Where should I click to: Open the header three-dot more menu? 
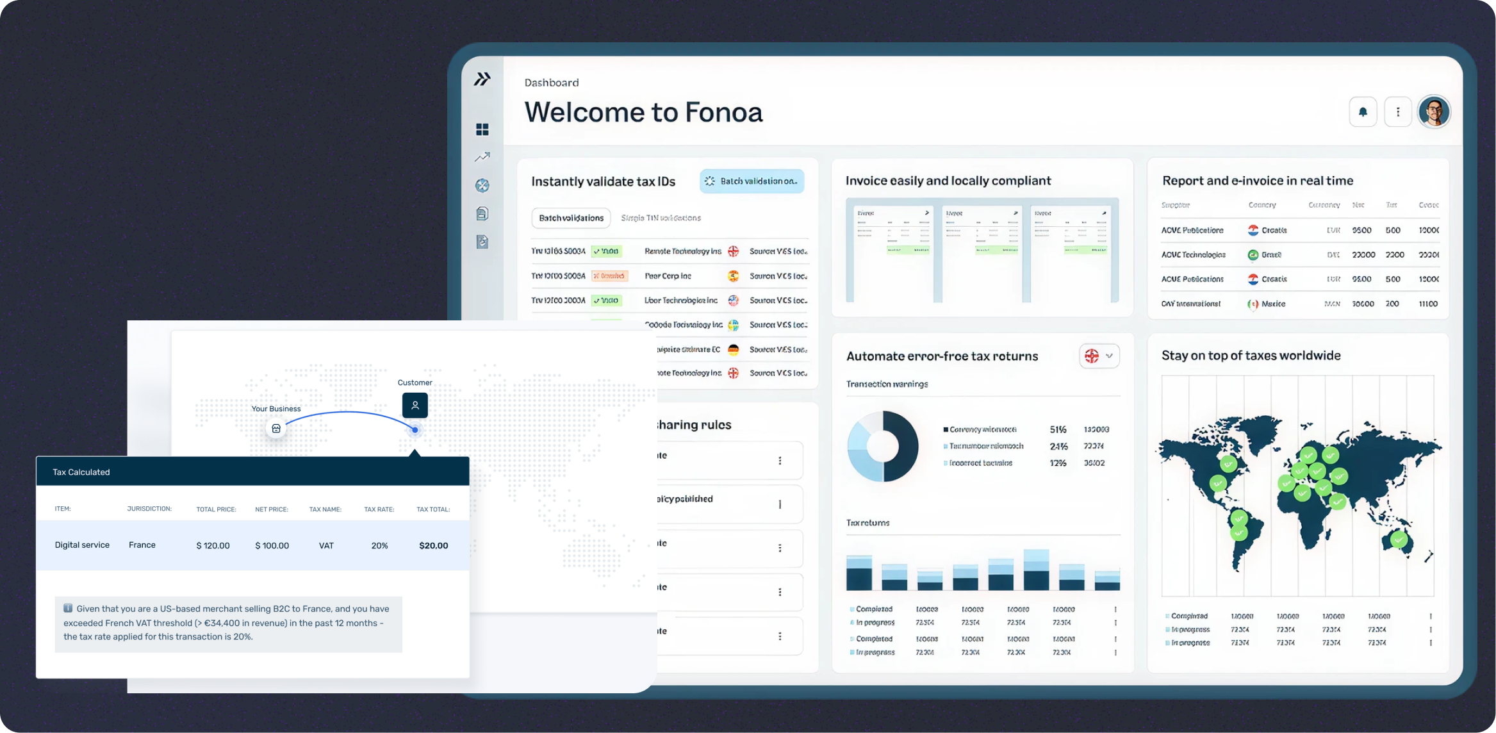1398,111
